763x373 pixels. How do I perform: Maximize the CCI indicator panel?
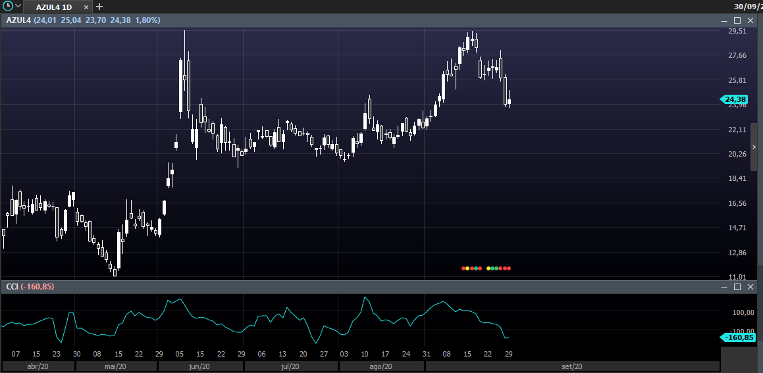[x=737, y=287]
